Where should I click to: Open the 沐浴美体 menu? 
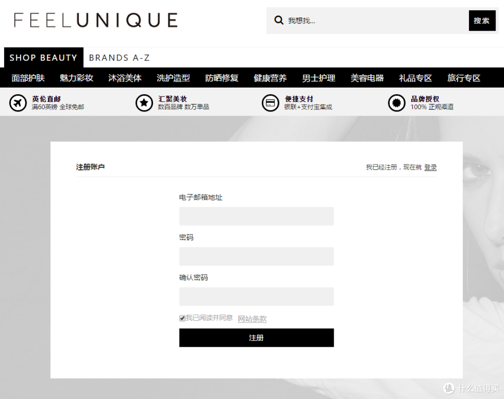point(125,78)
